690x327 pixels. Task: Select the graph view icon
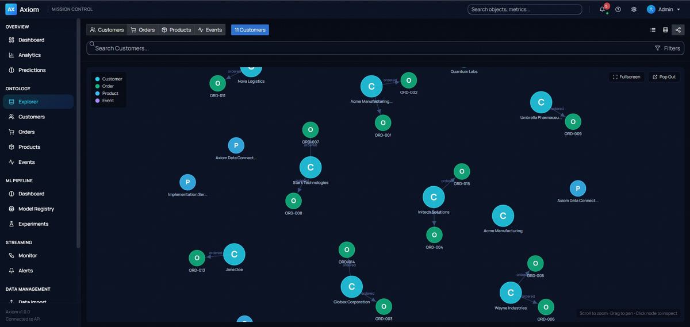(678, 30)
